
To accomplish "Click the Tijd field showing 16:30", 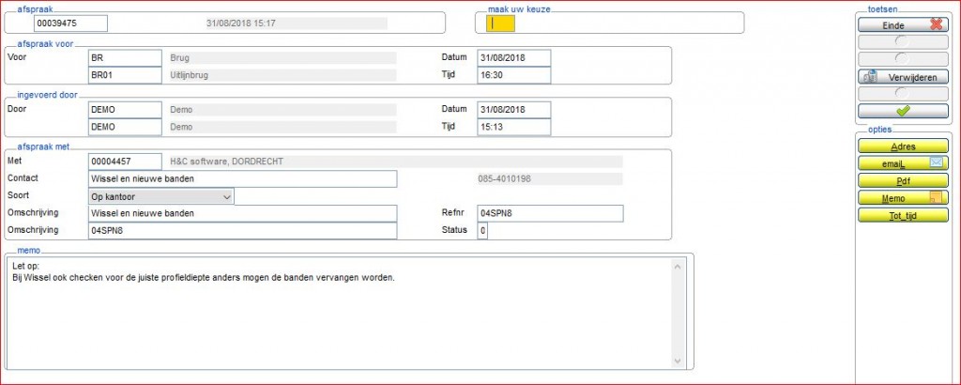I will coord(513,75).
